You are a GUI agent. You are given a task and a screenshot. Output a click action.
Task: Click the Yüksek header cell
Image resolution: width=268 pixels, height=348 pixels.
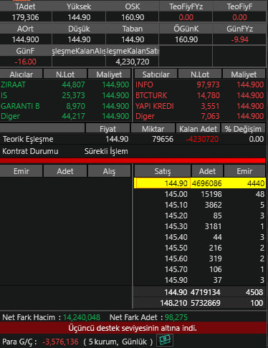click(x=79, y=6)
